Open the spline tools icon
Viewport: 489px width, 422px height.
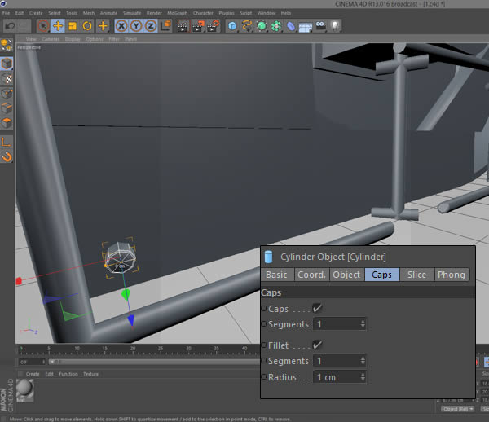coord(247,26)
